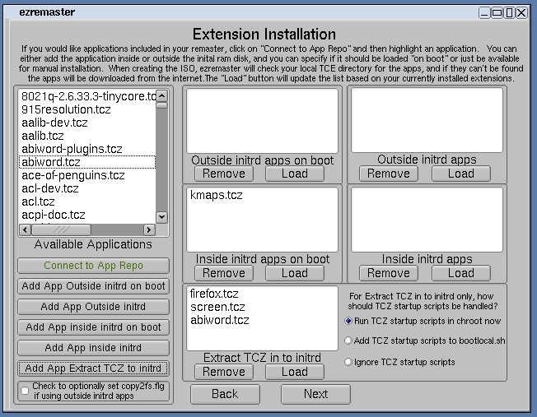Go to the Next step
Screen dimensions: 537x417
[x=315, y=394]
